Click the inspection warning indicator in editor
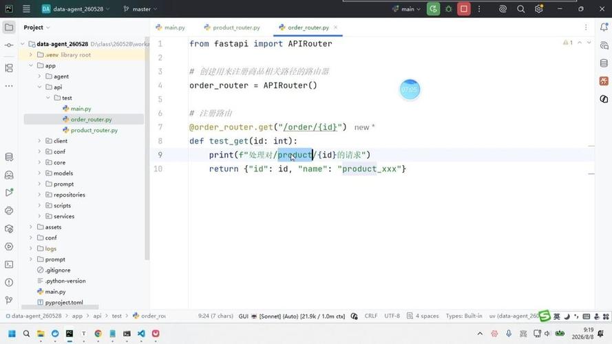Image resolution: width=612 pixels, height=344 pixels. point(568,43)
